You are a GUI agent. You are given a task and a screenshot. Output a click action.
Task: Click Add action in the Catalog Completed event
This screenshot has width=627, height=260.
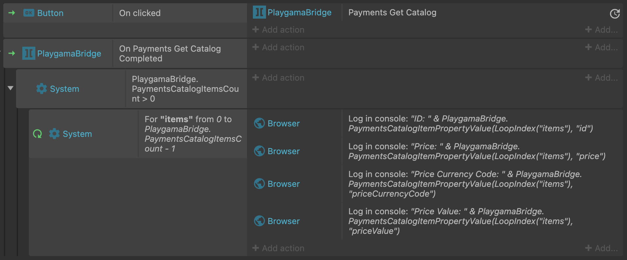(x=278, y=47)
